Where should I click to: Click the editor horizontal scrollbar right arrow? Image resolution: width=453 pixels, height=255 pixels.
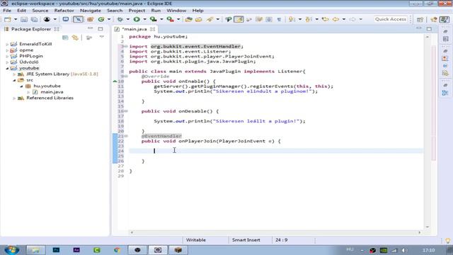(420, 232)
